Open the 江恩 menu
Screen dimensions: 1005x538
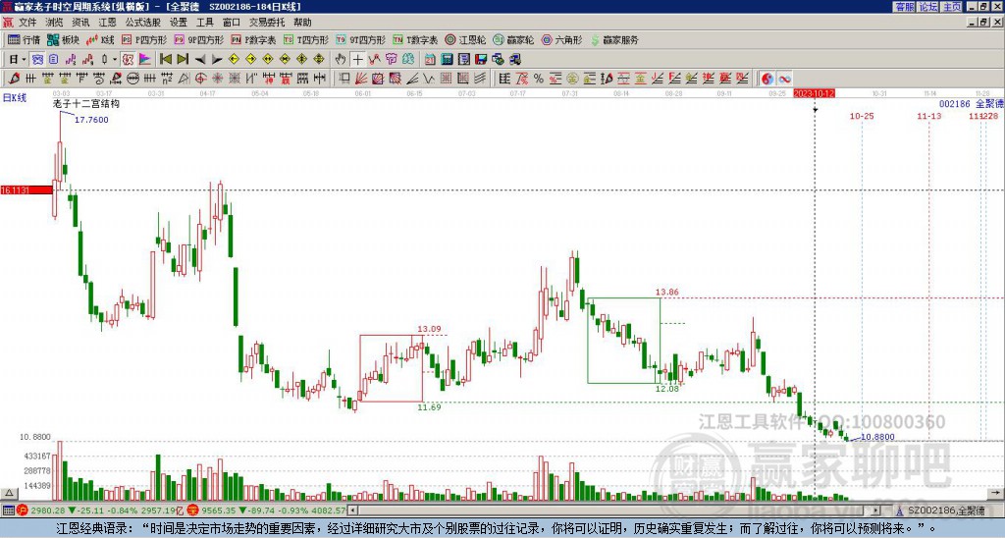(x=107, y=23)
